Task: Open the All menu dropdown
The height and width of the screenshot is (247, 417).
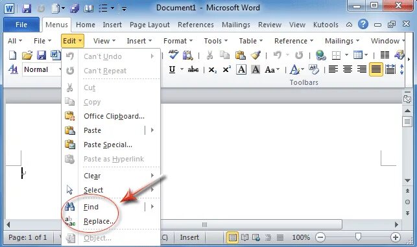Action: (x=15, y=41)
